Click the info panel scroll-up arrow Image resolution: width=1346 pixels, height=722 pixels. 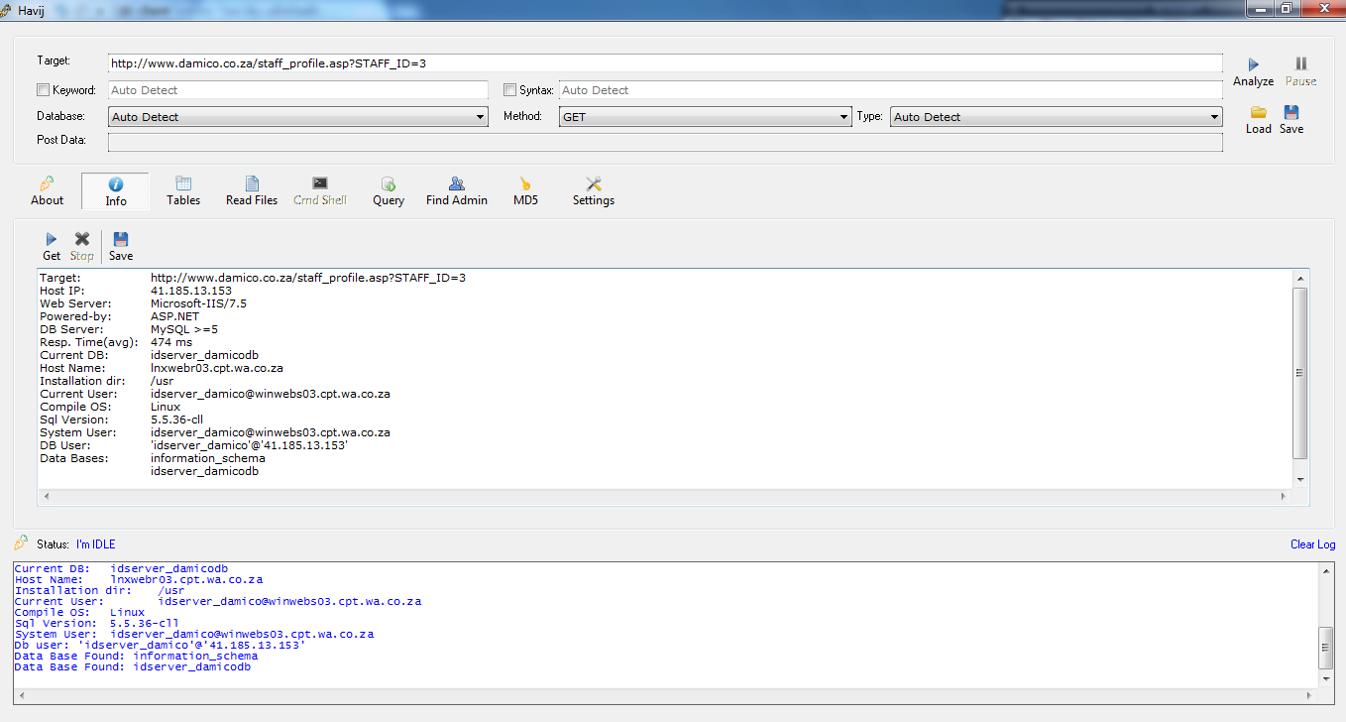tap(1300, 280)
